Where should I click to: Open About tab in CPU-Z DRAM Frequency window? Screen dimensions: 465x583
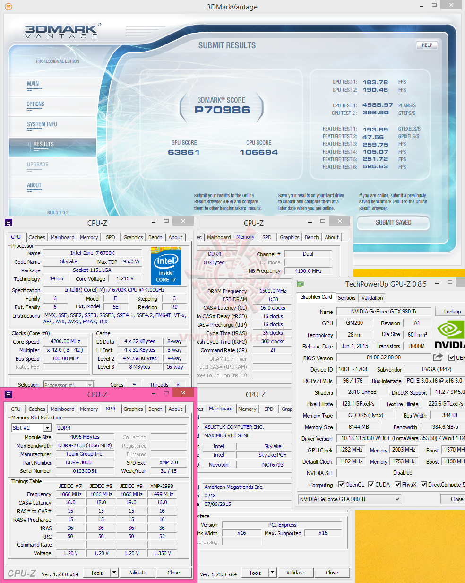pyautogui.click(x=332, y=237)
